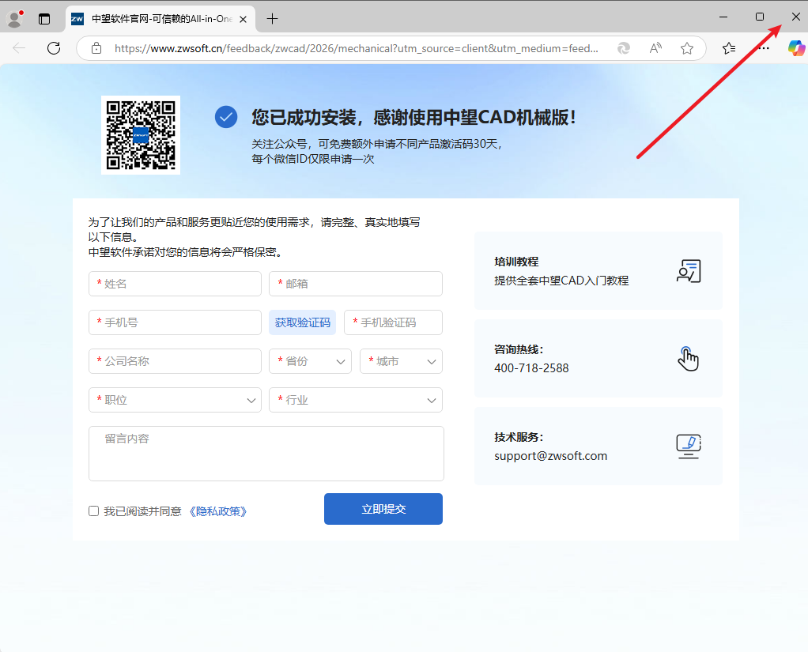Refresh the current page
This screenshot has width=808, height=652.
click(x=53, y=47)
